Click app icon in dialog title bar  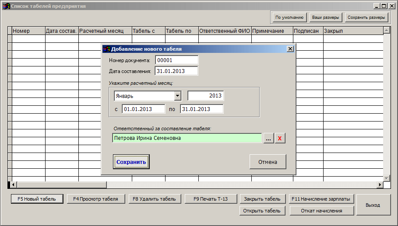pyautogui.click(x=107, y=49)
